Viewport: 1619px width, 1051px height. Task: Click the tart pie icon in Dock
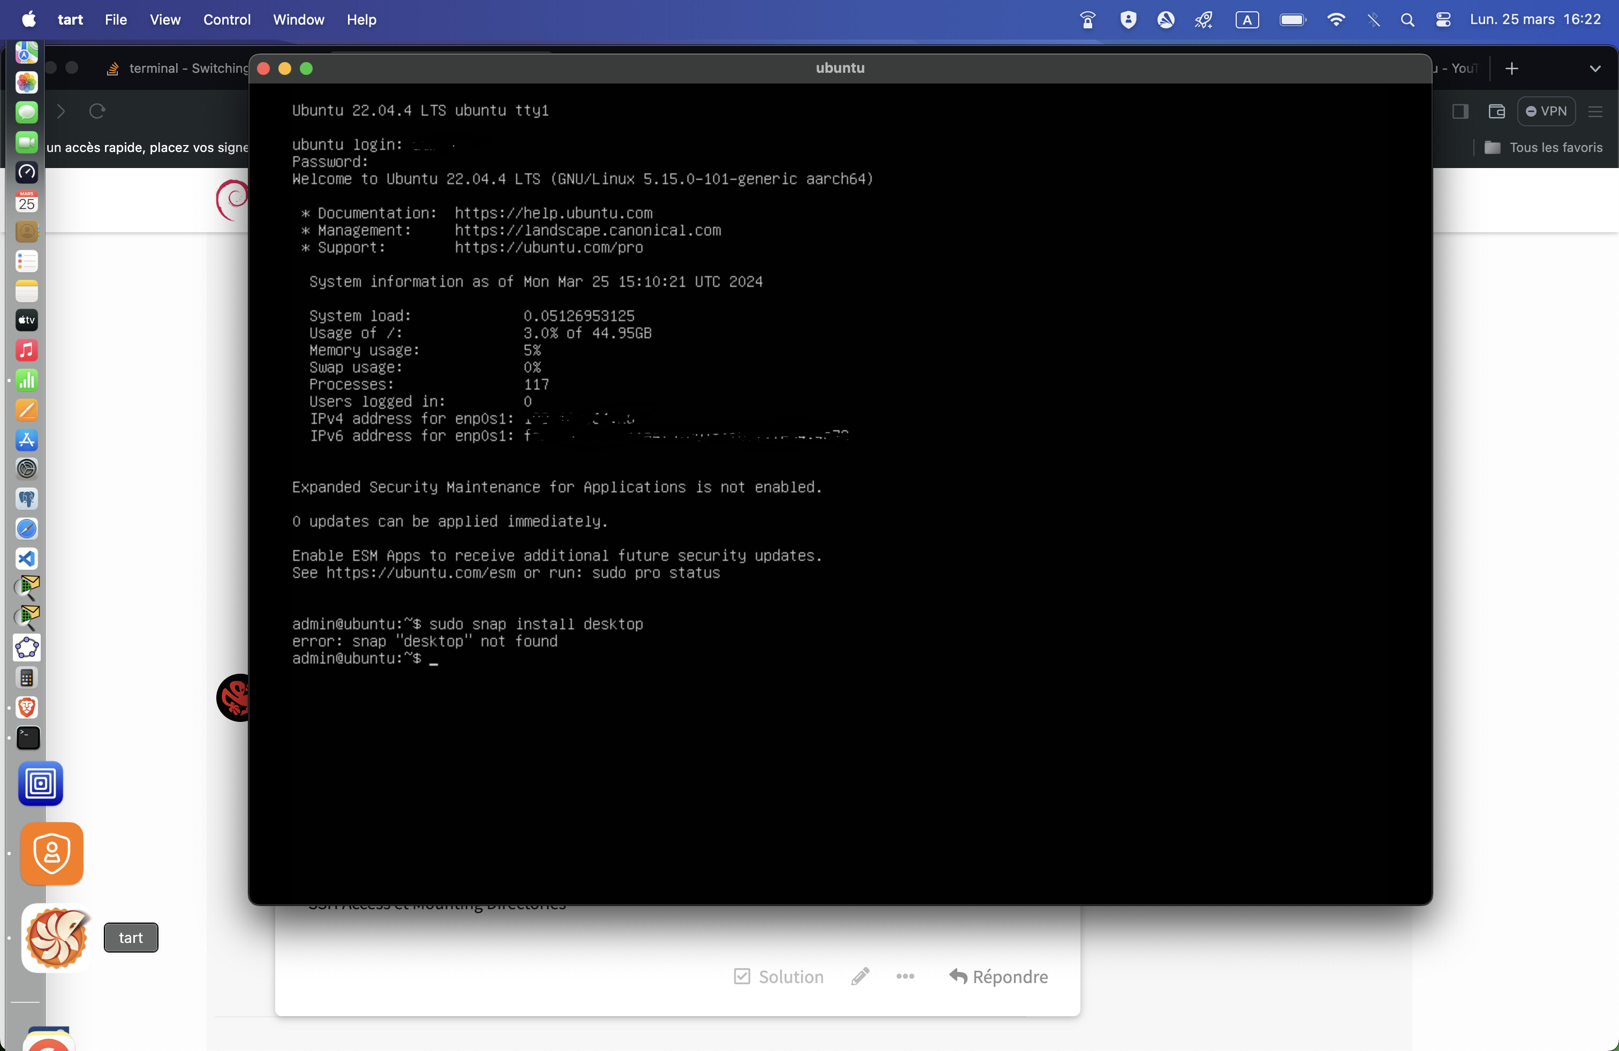tap(56, 938)
